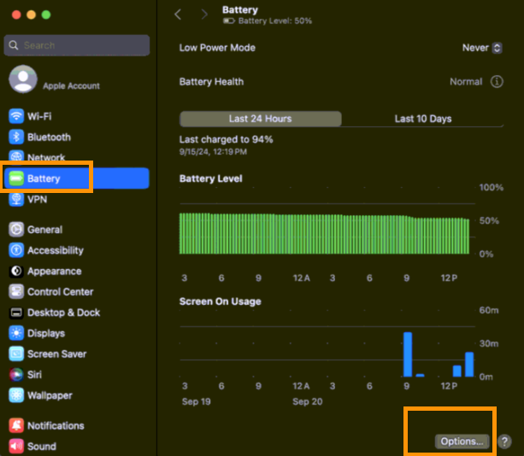Open Screen Saver settings
Screen dimensions: 524x456
click(x=56, y=354)
